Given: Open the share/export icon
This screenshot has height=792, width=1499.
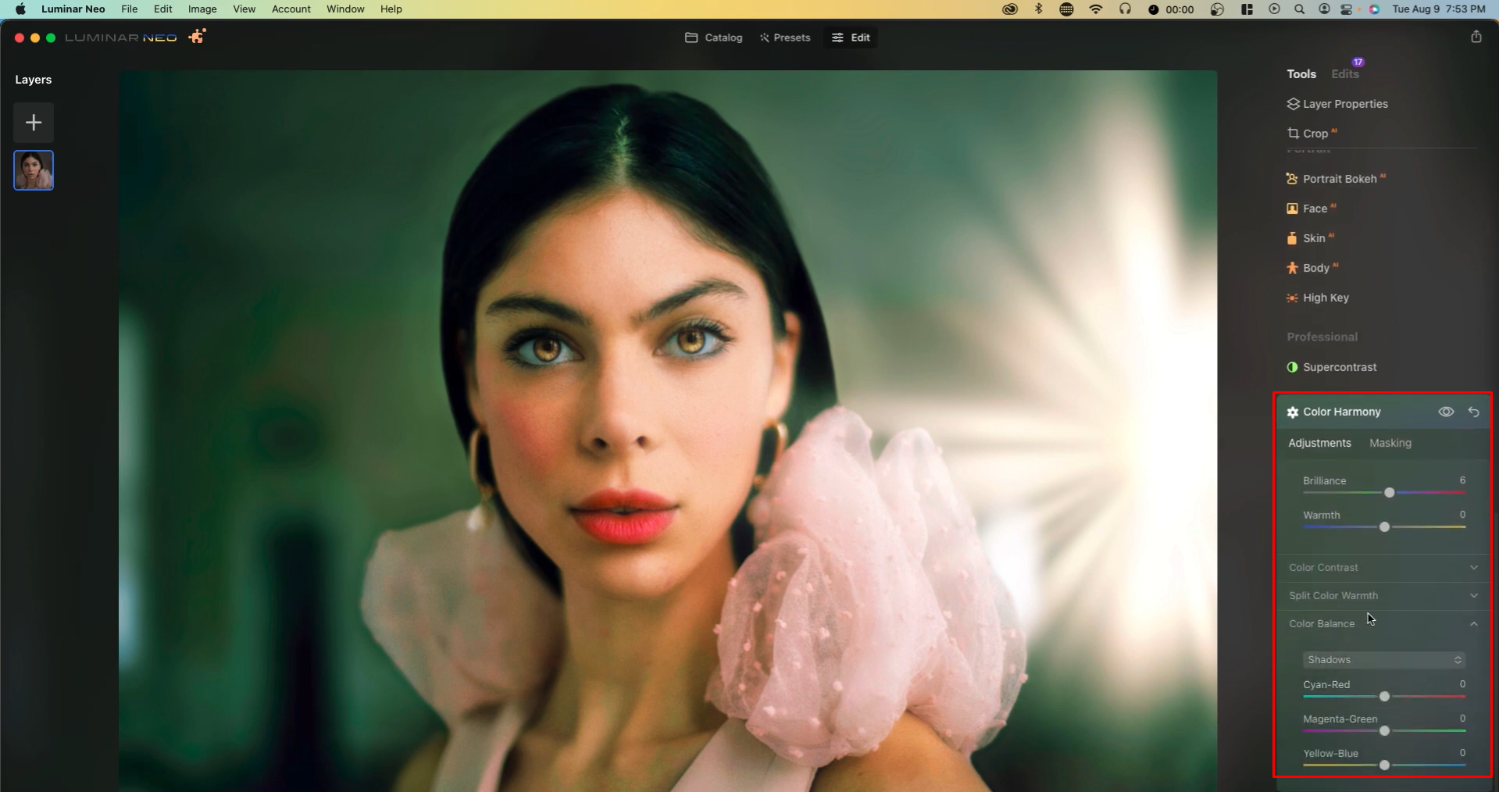Looking at the screenshot, I should pos(1476,37).
